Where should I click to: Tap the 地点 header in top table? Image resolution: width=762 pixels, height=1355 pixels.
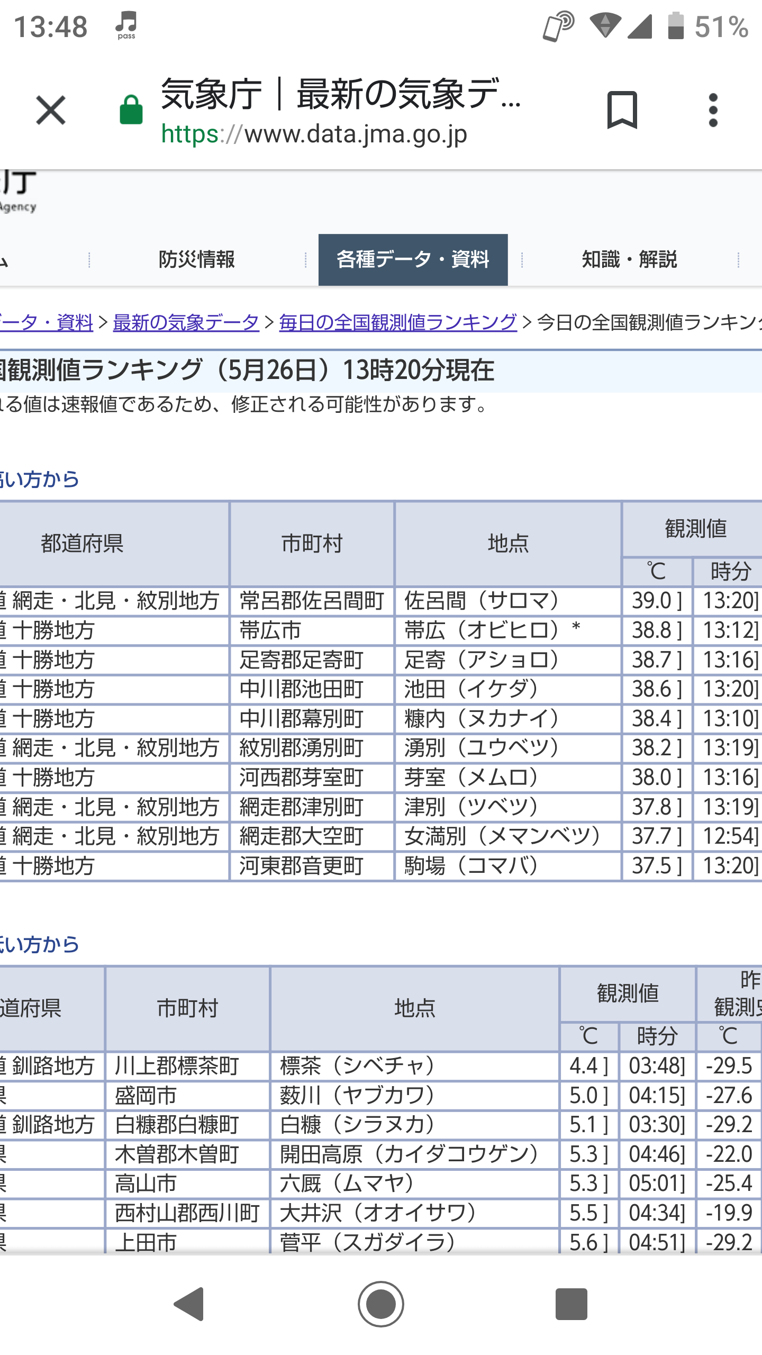(x=507, y=544)
